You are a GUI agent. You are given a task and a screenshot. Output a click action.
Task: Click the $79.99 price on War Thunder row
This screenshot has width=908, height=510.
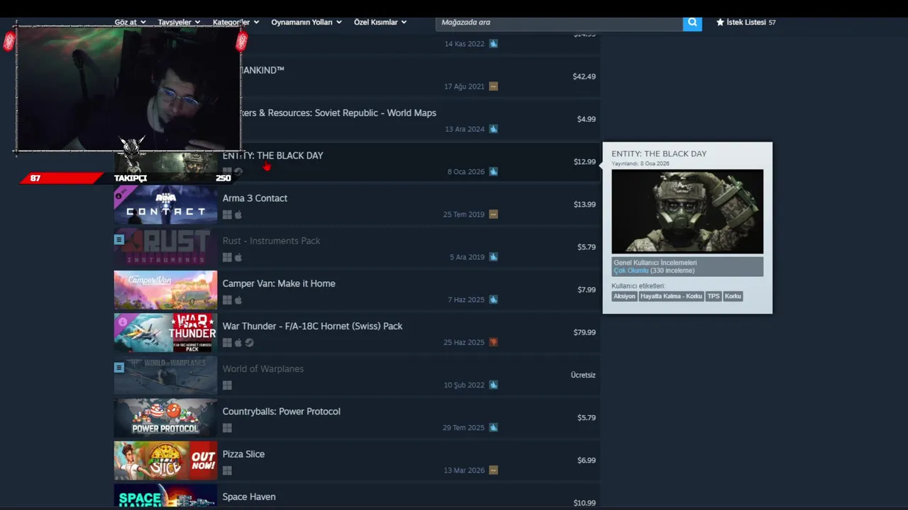(x=585, y=332)
